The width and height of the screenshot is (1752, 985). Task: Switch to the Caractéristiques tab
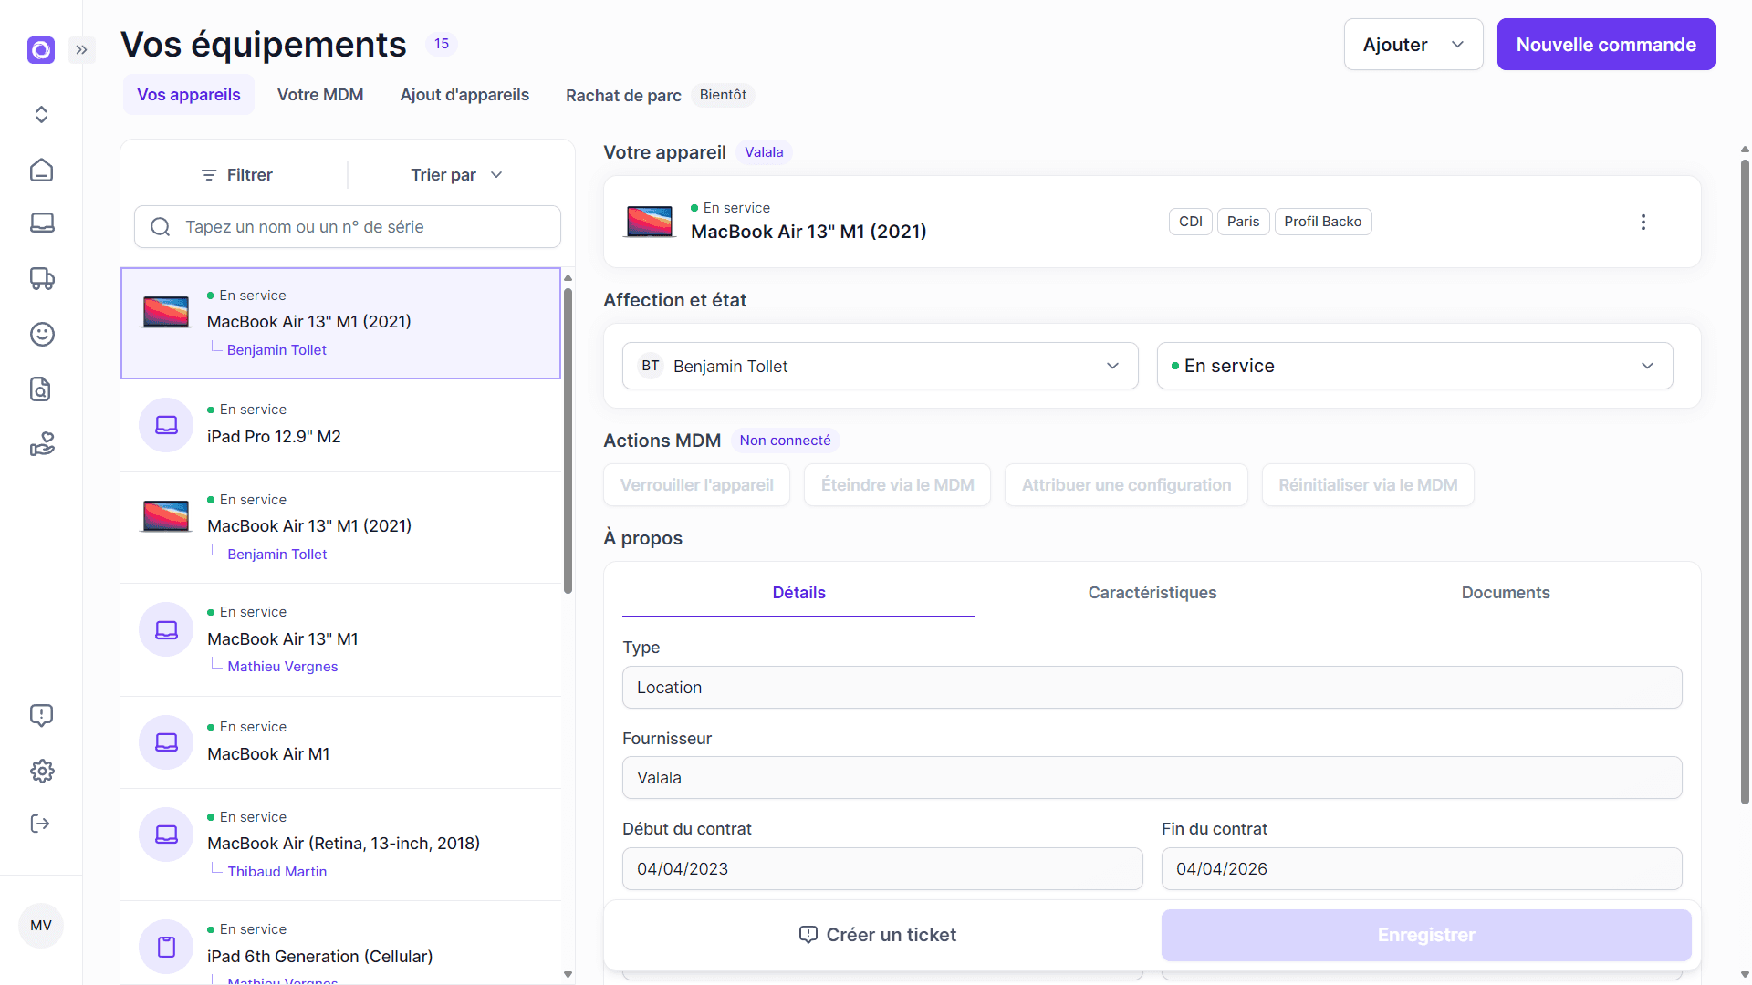click(x=1152, y=593)
